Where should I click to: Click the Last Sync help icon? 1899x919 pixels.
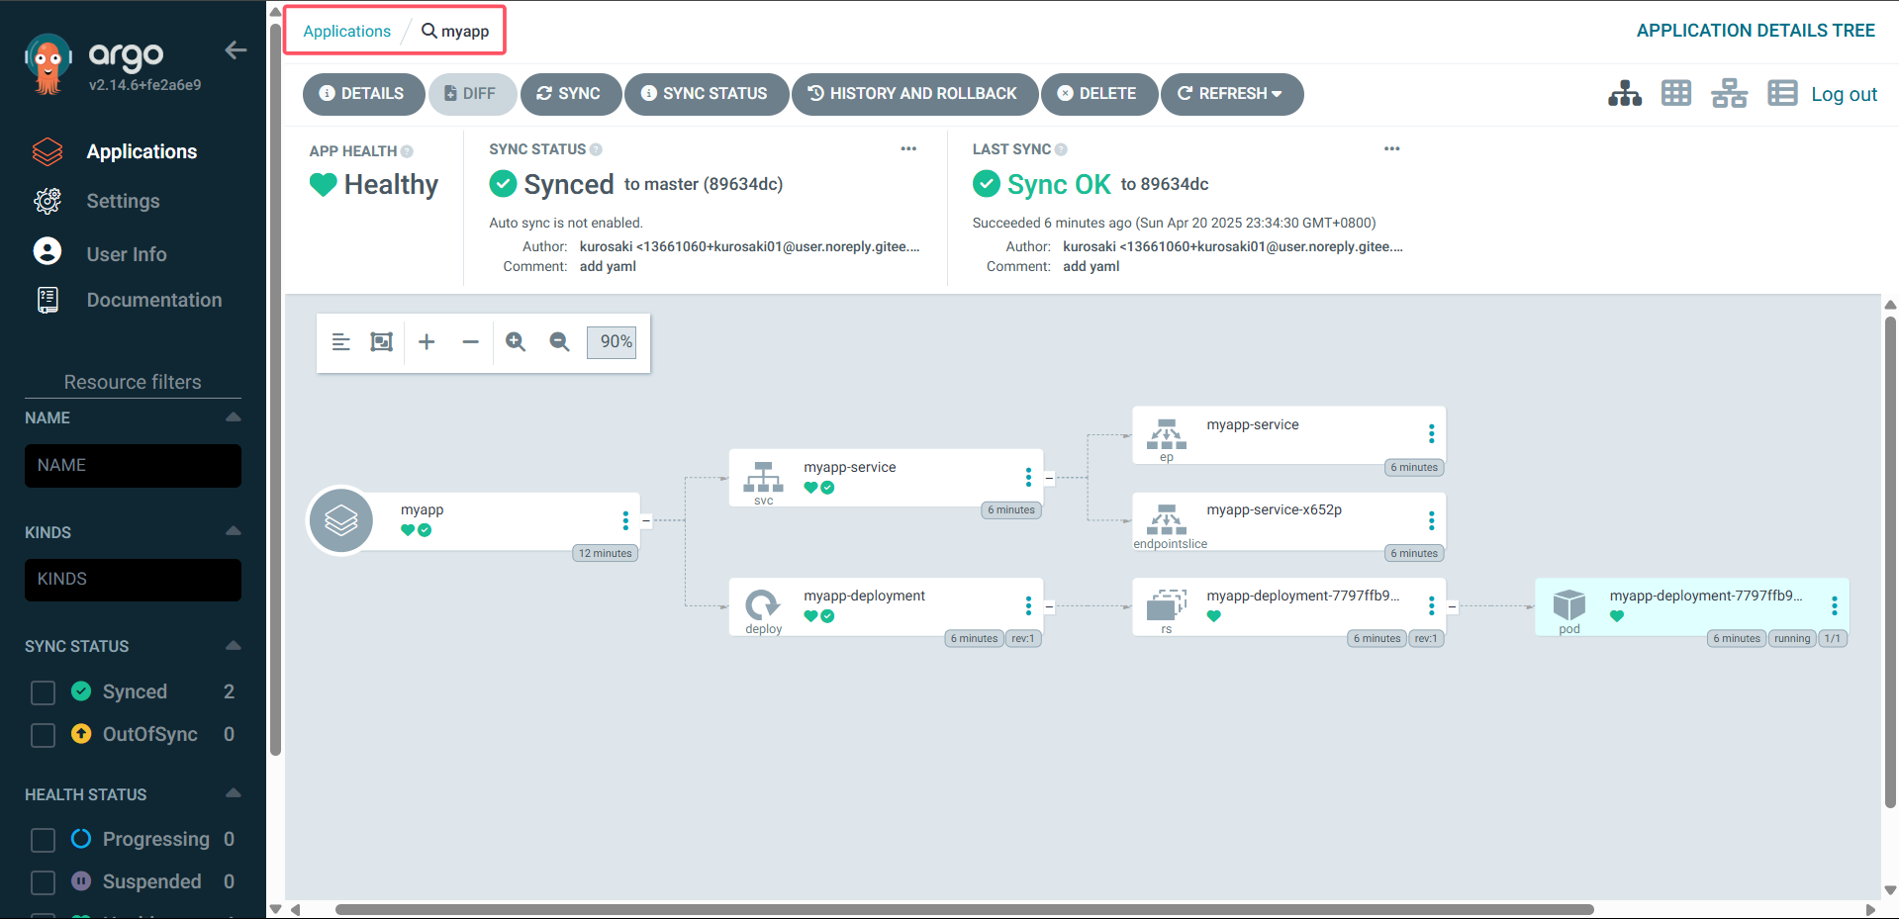(x=1061, y=149)
